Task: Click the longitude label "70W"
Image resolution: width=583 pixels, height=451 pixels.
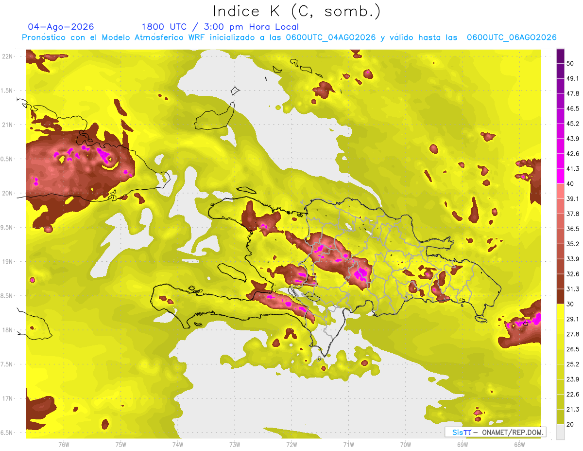Action: pos(405,445)
